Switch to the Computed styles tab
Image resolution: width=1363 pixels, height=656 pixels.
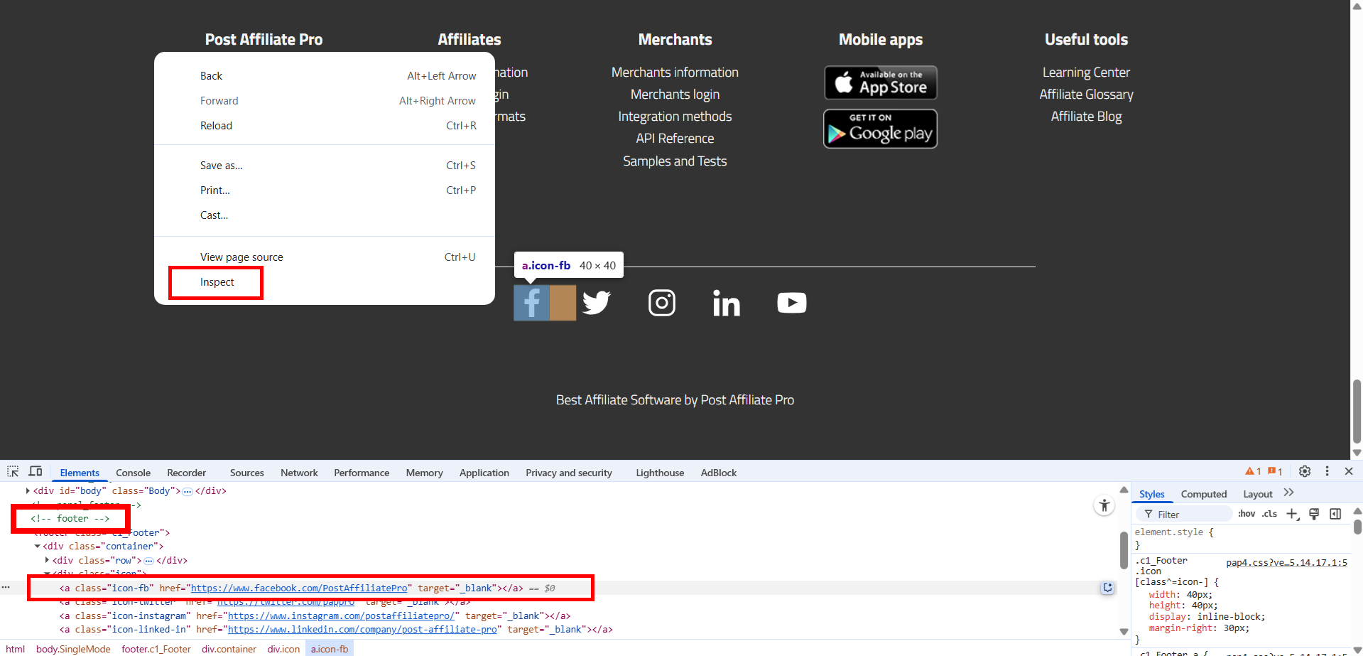(x=1204, y=494)
